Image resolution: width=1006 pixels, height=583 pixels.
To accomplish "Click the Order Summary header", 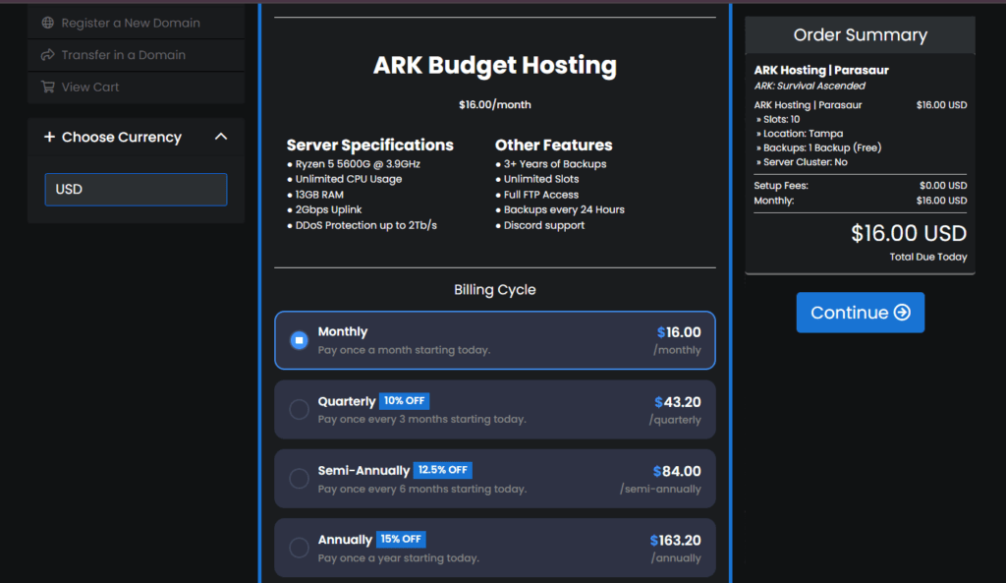I will click(861, 35).
